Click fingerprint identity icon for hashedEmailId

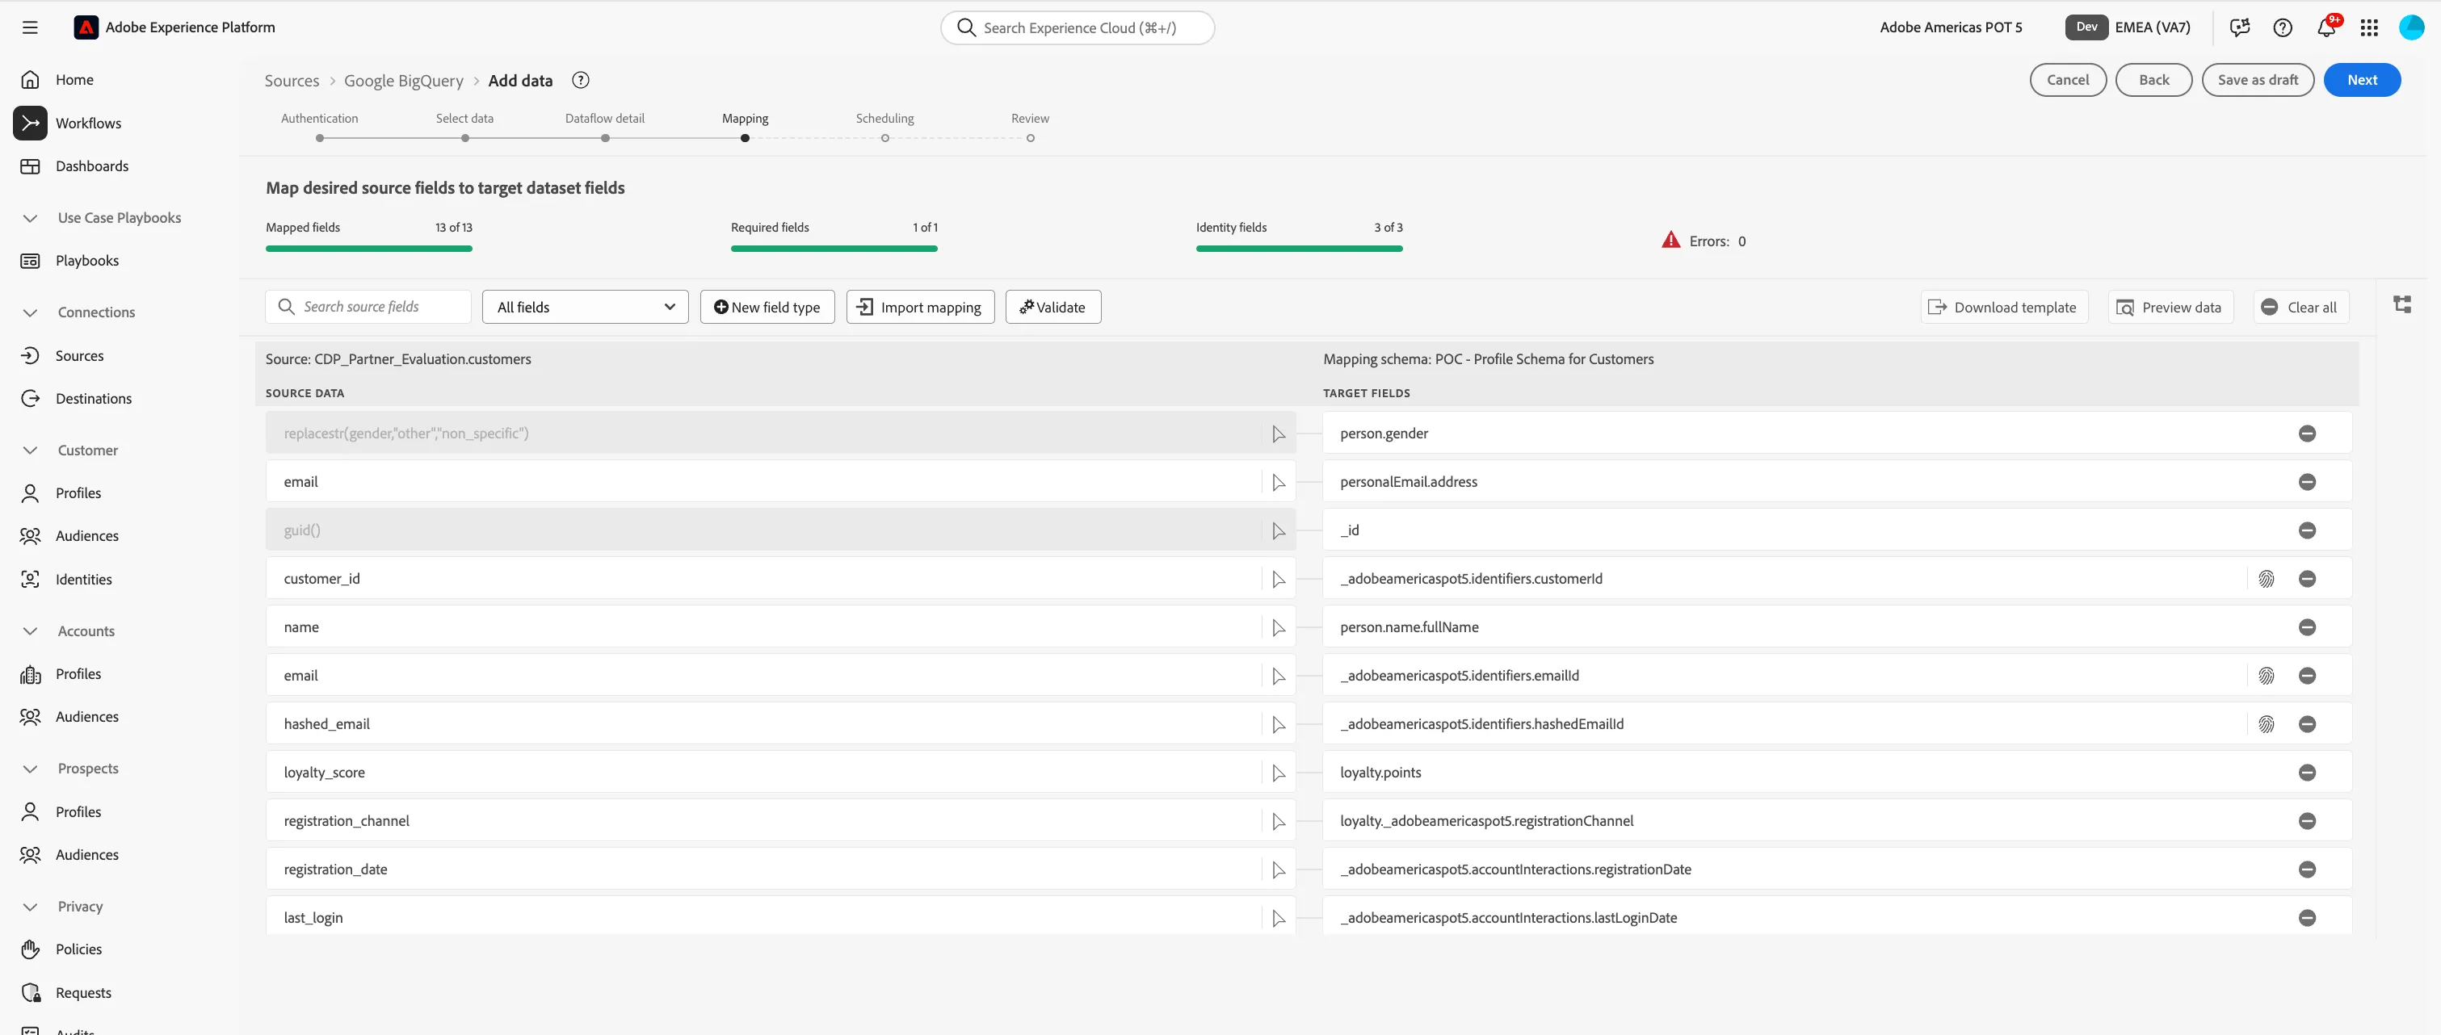(x=2266, y=724)
